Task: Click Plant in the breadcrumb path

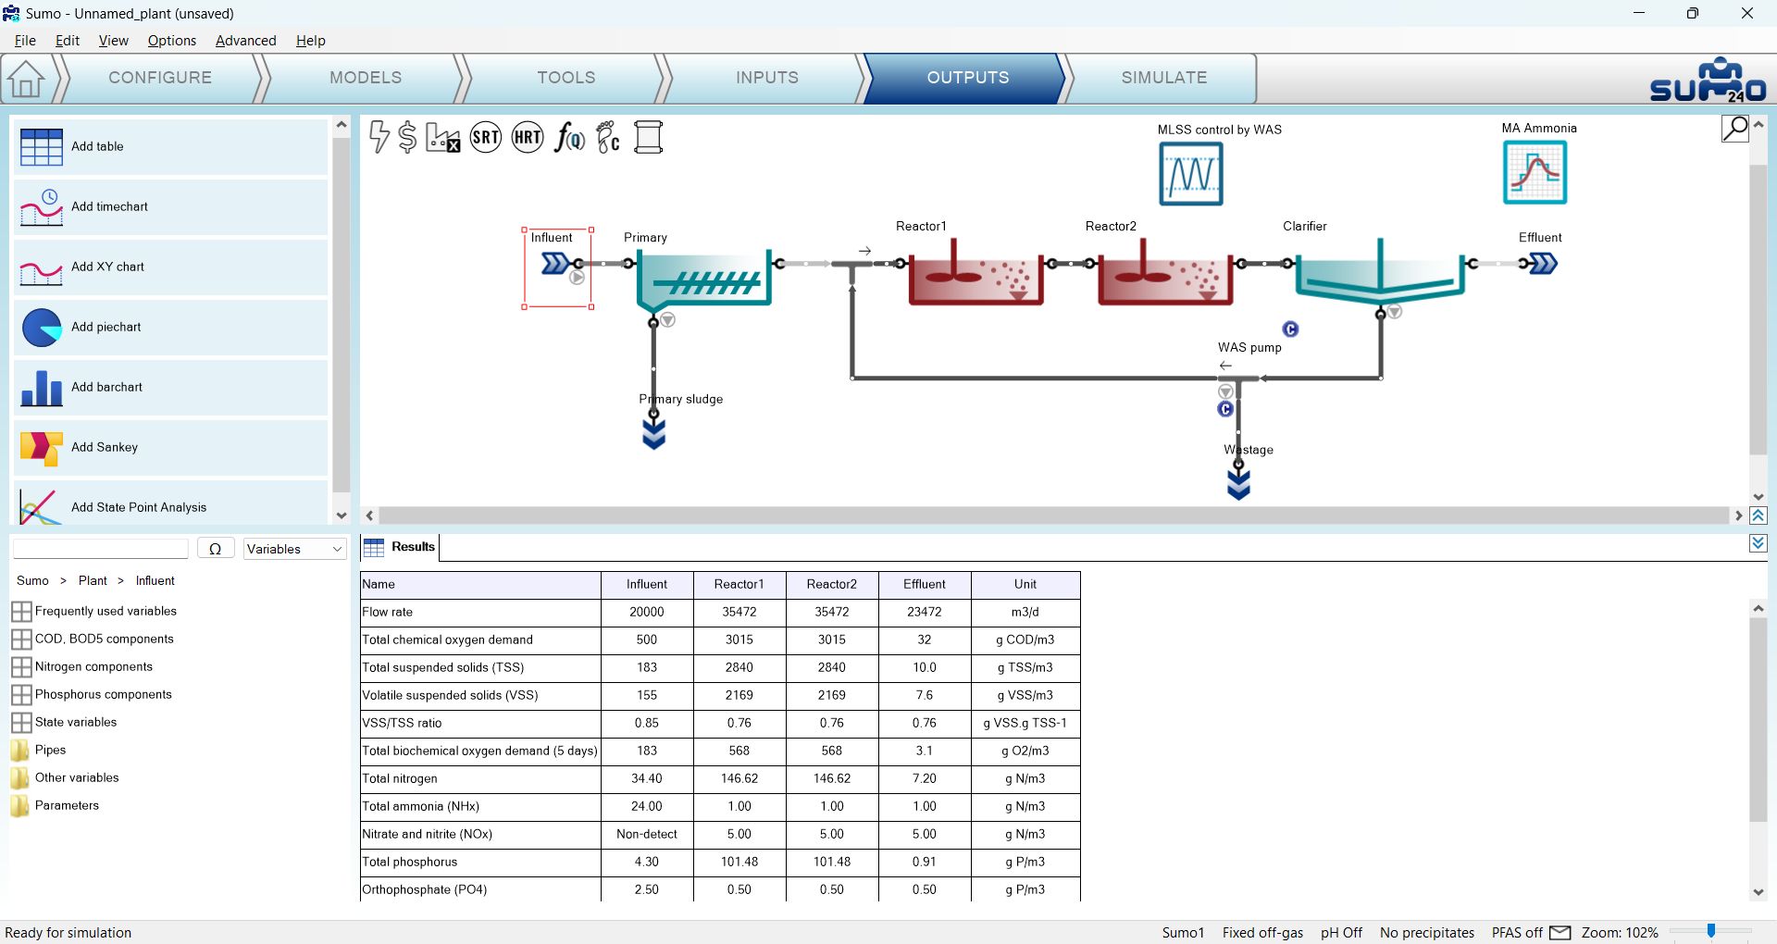Action: [93, 580]
